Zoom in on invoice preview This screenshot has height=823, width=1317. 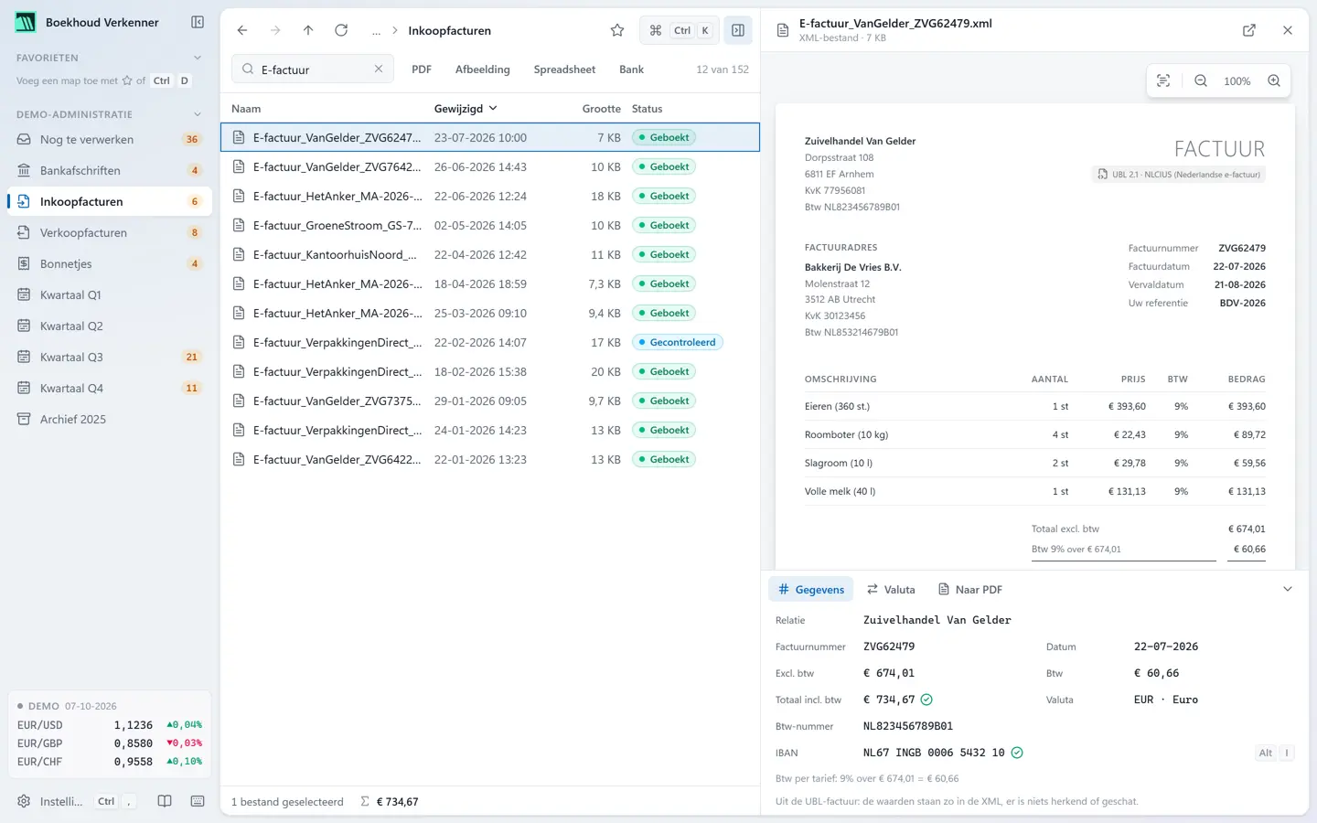pos(1274,80)
